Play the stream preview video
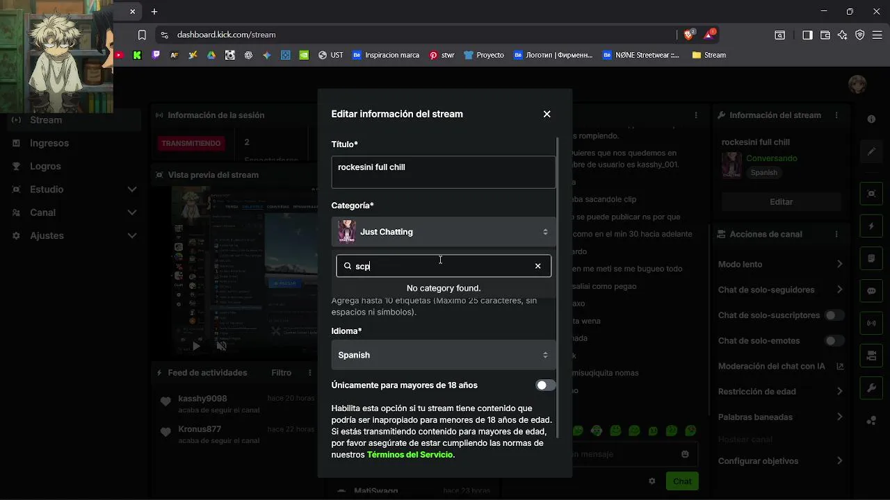 coord(196,346)
